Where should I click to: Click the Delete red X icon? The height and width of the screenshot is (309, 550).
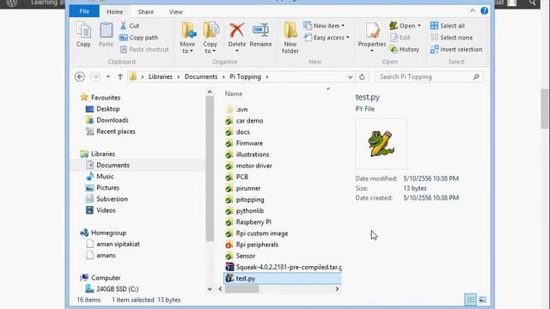pos(237,31)
